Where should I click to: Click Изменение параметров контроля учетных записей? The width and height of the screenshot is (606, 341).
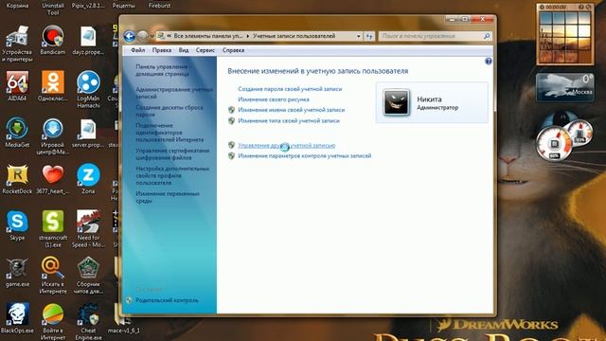click(x=305, y=155)
